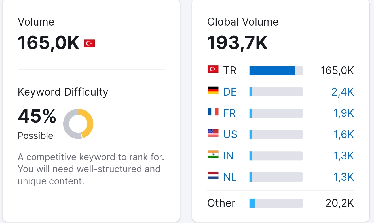The width and height of the screenshot is (374, 223).
Task: Click the 193,7K Global Volume figure
Action: 237,43
